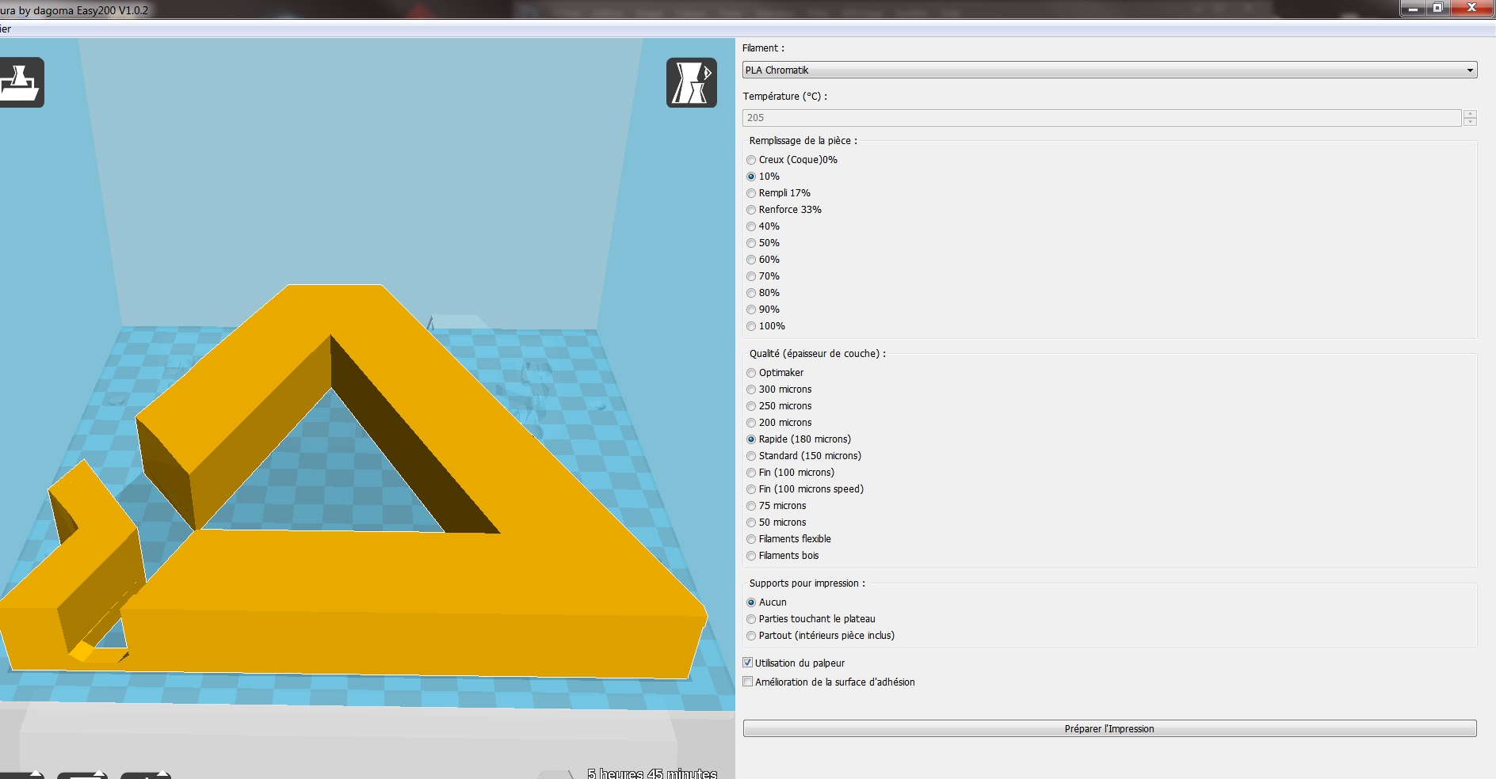Select 50 microns layer thickness

(776, 522)
